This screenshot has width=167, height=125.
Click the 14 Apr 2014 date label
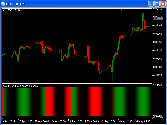[x=8, y=121]
